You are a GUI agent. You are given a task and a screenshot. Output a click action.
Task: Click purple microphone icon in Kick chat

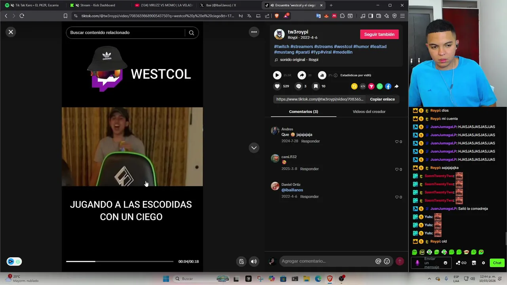(x=417, y=263)
